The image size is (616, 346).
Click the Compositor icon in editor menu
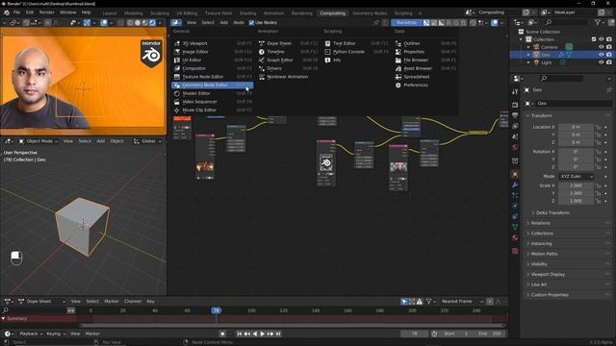tap(177, 68)
